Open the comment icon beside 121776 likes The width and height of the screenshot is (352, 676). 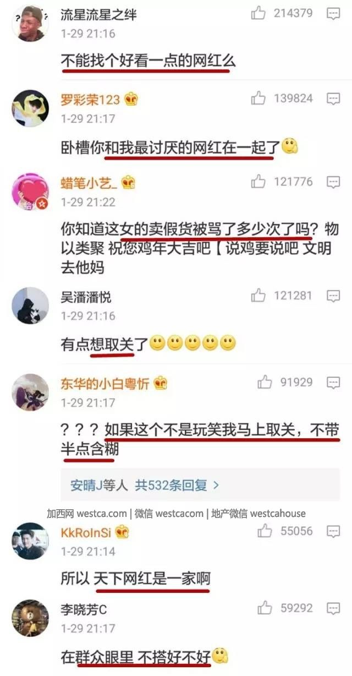click(x=333, y=182)
